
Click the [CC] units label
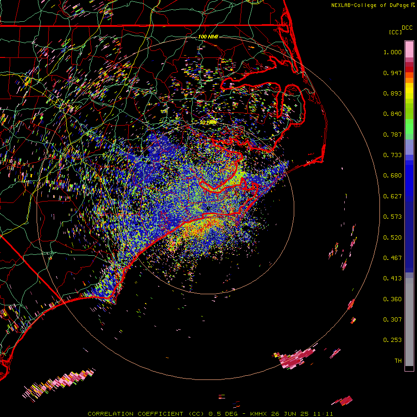pos(395,32)
